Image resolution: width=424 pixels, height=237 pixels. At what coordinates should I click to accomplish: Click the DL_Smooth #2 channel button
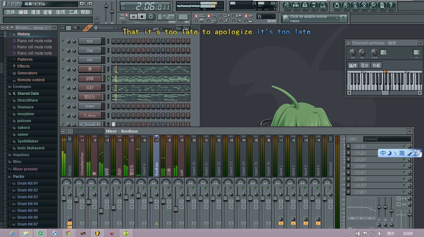pyautogui.click(x=90, y=125)
